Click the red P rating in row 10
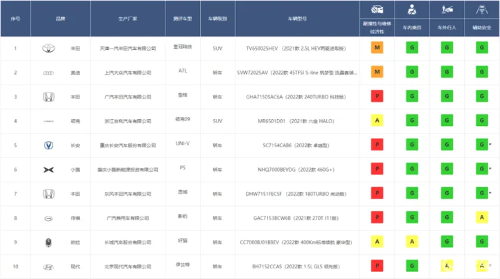500x279 pixels. (377, 266)
